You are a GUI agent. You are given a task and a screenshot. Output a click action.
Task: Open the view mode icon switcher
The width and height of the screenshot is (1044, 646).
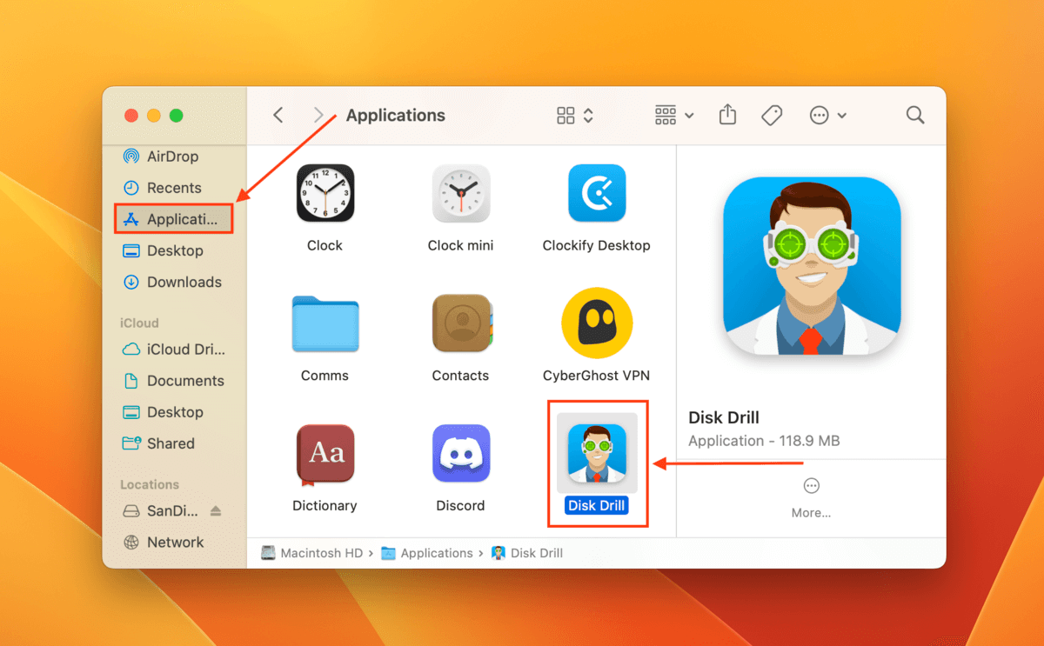click(x=575, y=115)
